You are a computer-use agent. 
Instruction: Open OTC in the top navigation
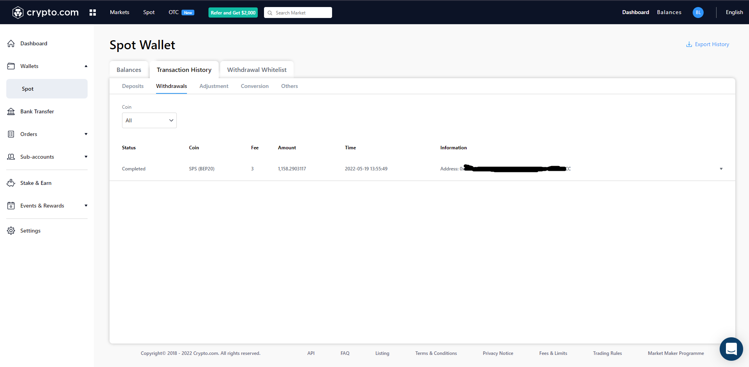point(174,13)
